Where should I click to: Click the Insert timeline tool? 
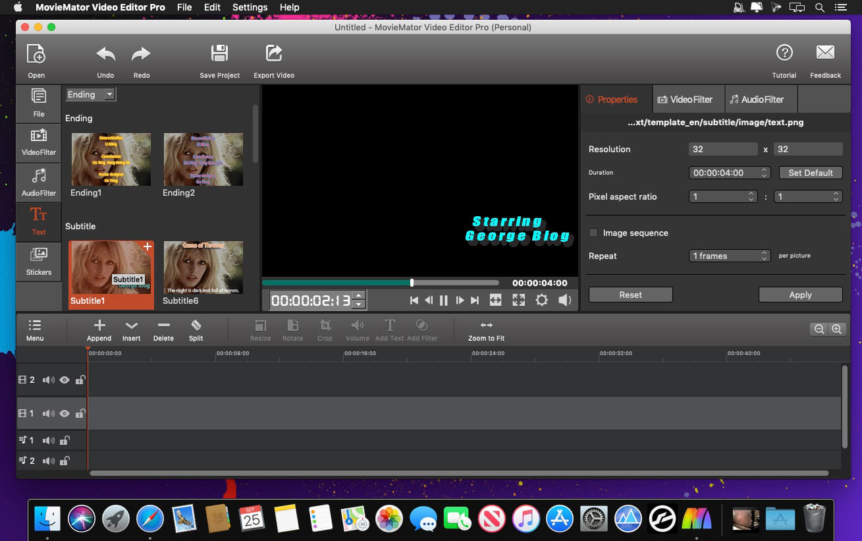[132, 330]
